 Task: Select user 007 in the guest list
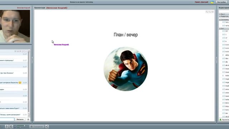(227, 31)
